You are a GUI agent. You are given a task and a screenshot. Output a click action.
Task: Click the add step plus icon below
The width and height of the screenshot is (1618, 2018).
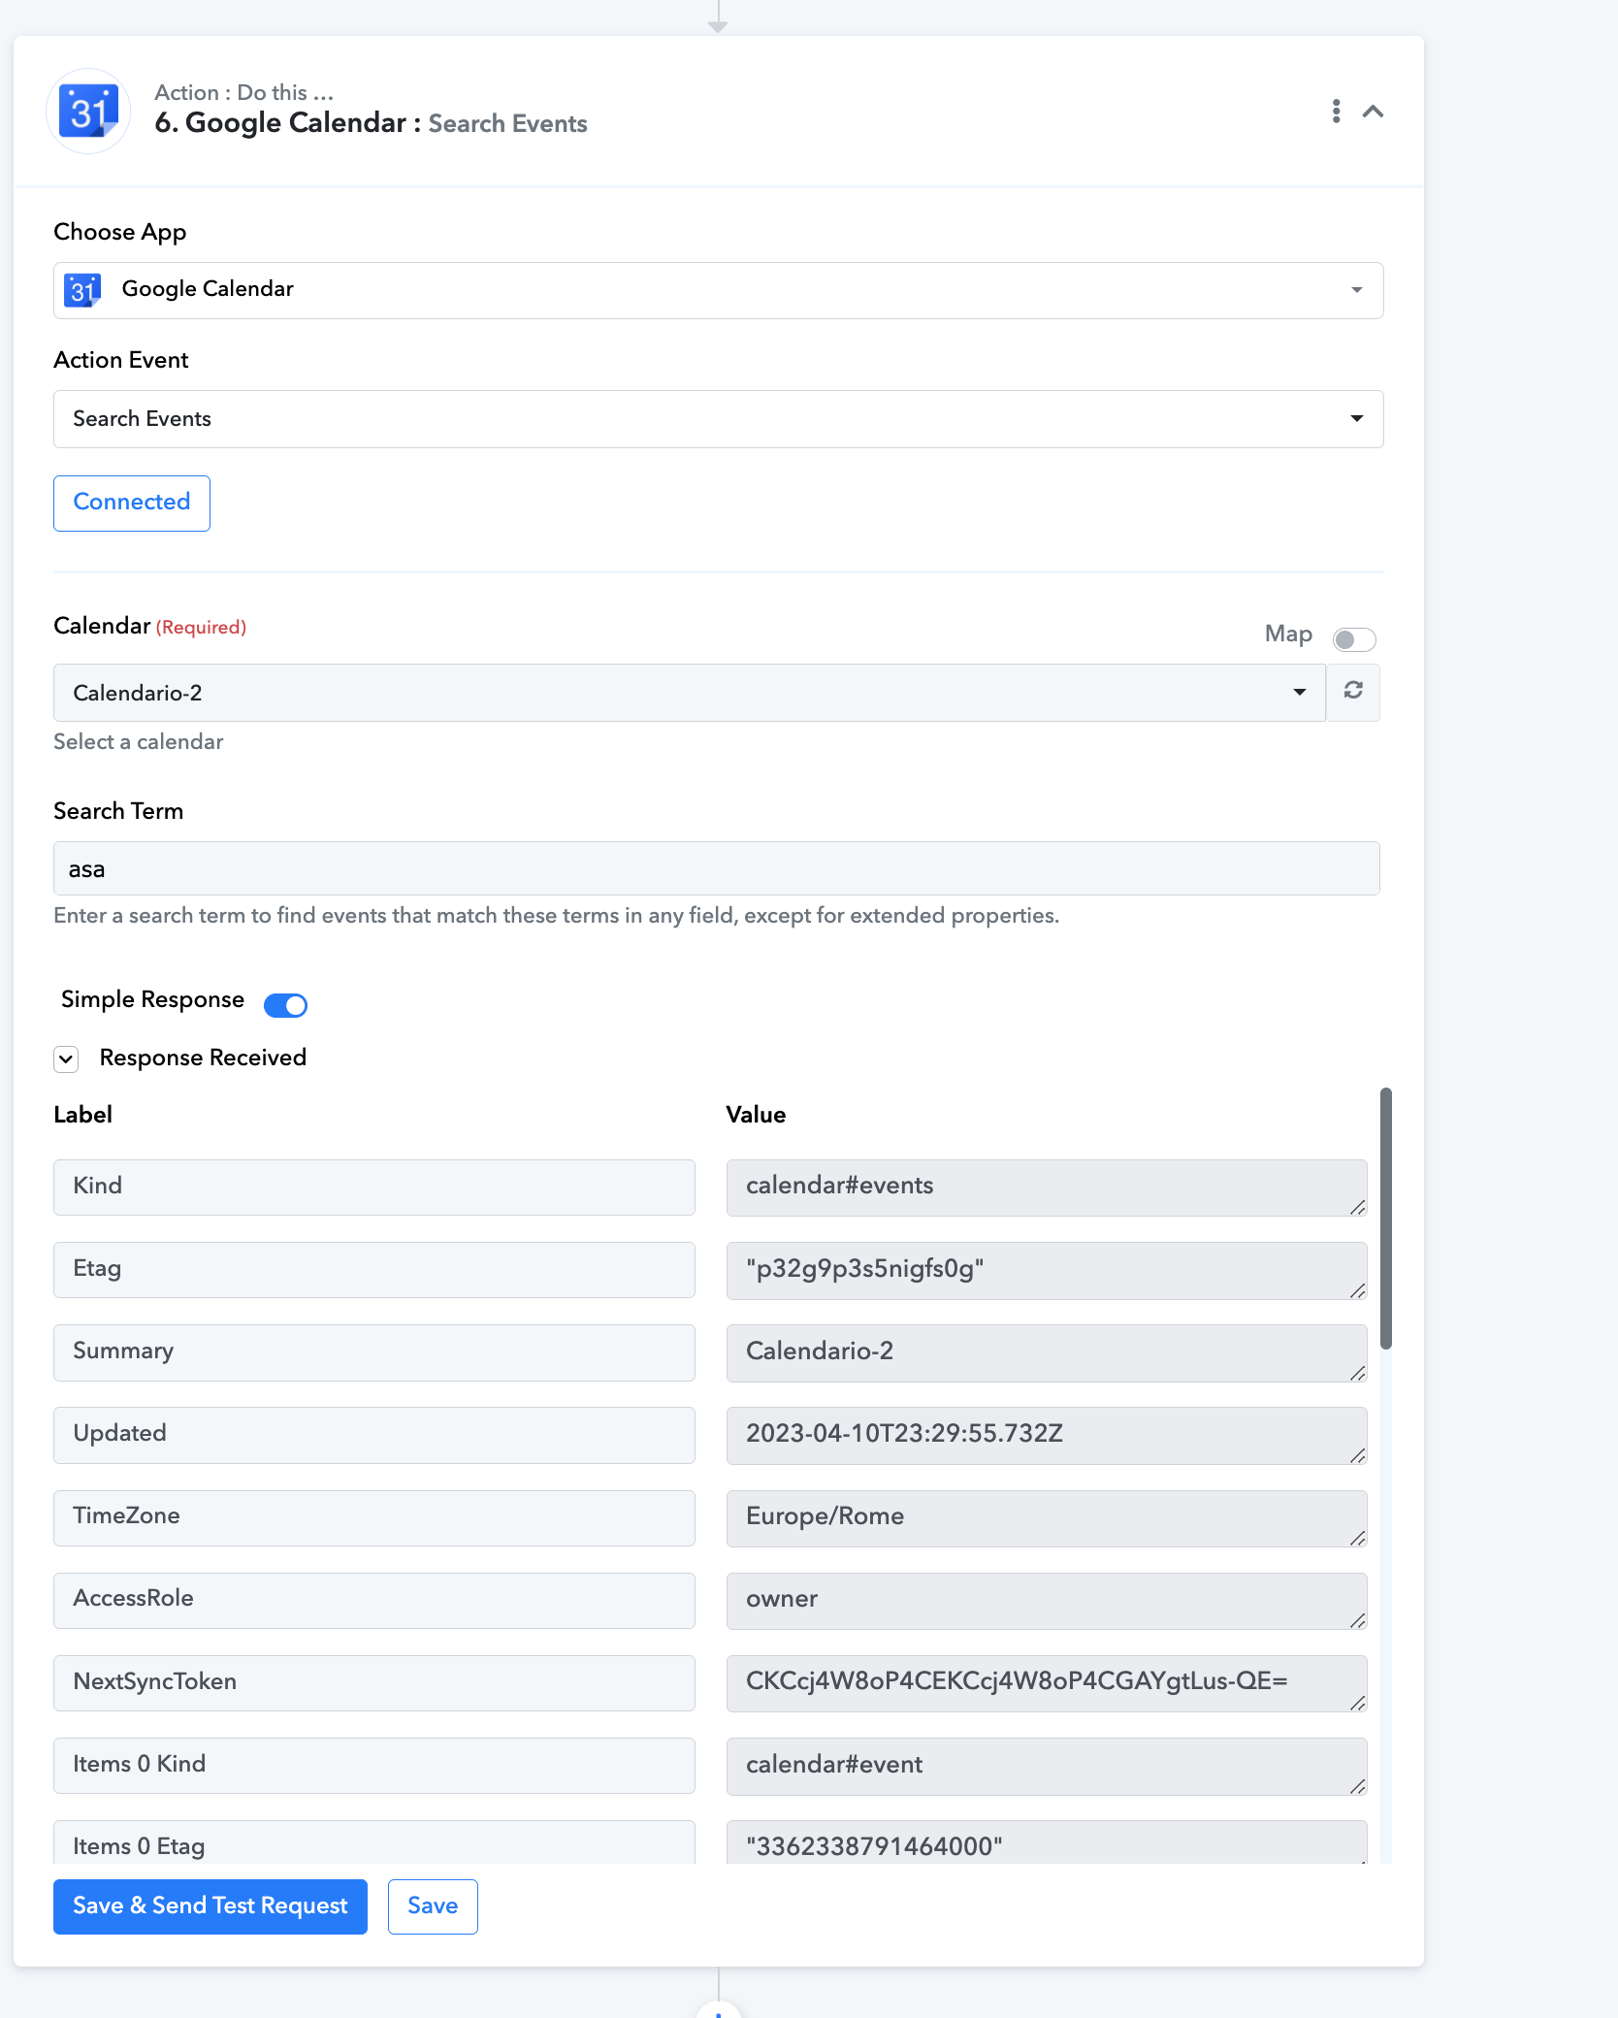719,2010
